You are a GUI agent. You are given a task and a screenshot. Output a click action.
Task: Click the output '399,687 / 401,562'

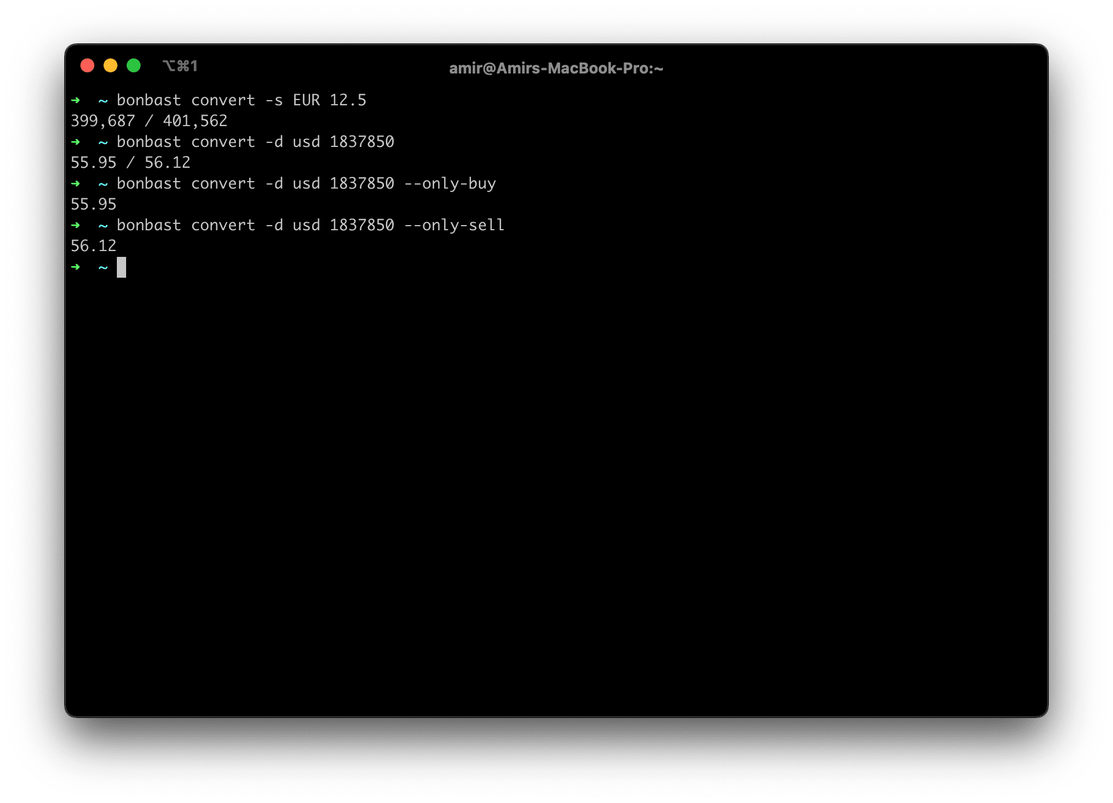(x=149, y=121)
